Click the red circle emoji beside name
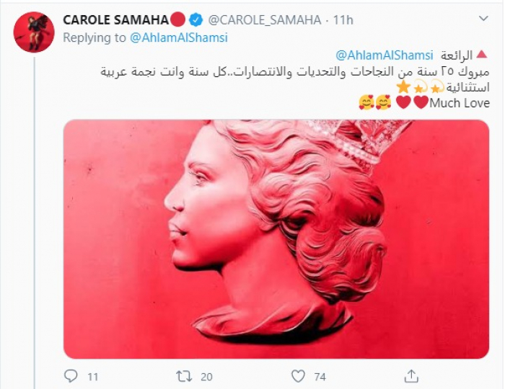The height and width of the screenshot is (389, 505). 177,19
